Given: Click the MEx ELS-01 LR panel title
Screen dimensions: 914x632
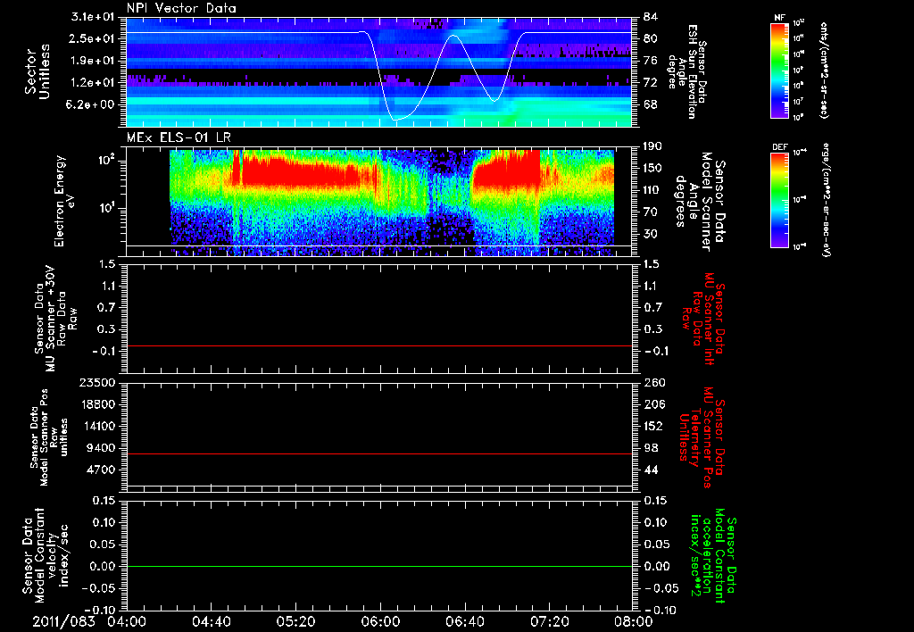Looking at the screenshot, I should (x=179, y=138).
